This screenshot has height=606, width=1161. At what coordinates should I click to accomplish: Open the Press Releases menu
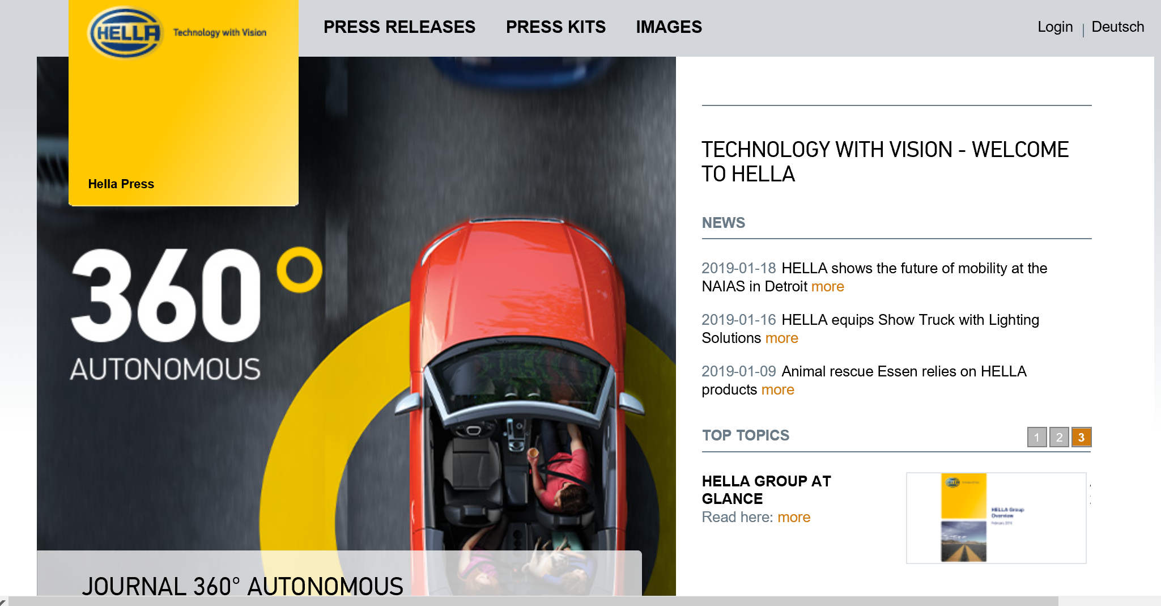point(399,27)
